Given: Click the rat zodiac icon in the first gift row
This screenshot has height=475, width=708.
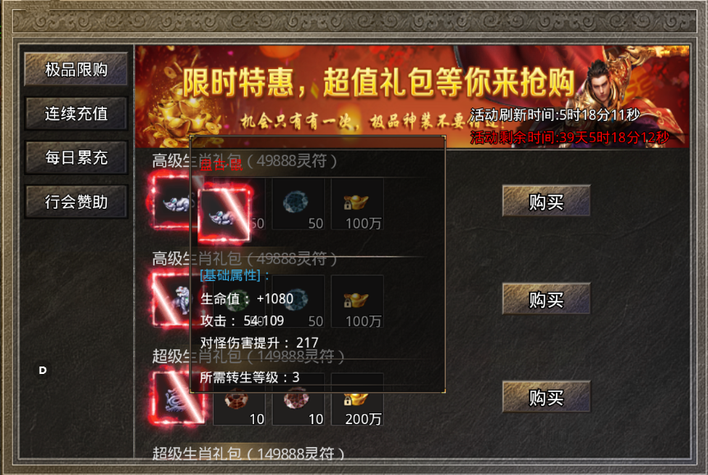Looking at the screenshot, I should [172, 204].
